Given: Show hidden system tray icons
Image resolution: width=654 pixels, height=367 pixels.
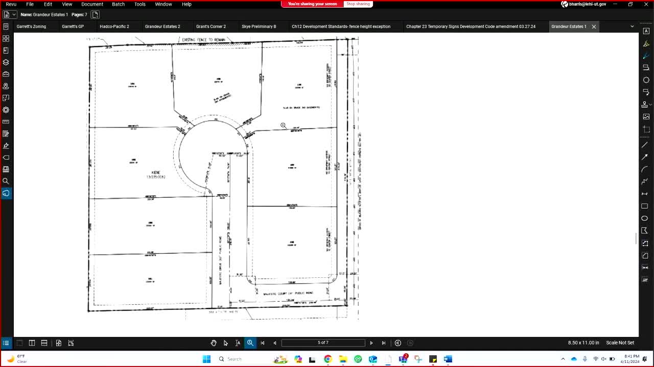Looking at the screenshot, I should pyautogui.click(x=563, y=359).
